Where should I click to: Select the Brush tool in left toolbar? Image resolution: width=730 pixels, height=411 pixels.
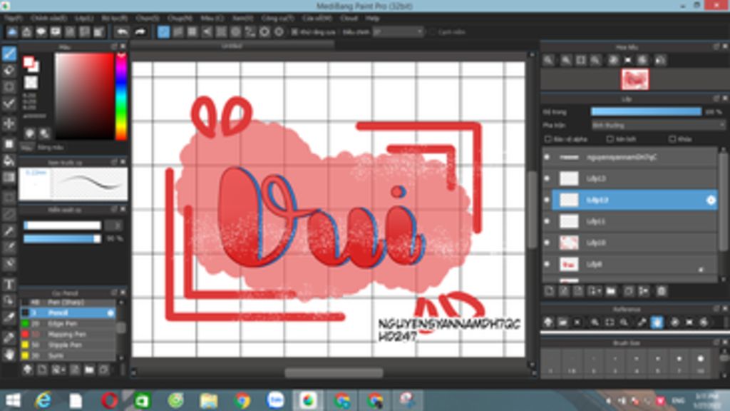tap(9, 54)
